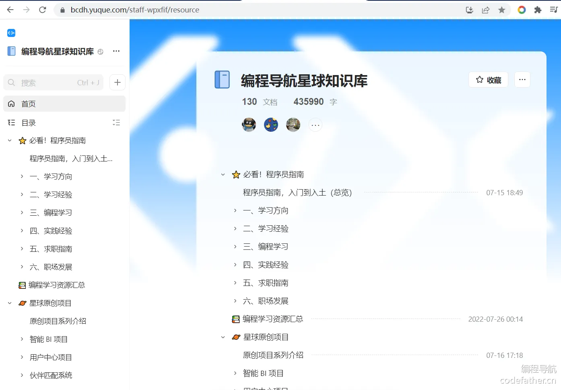Viewport: 561px width, 390px height.
Task: Open 目录 in the sidebar
Action: [29, 123]
